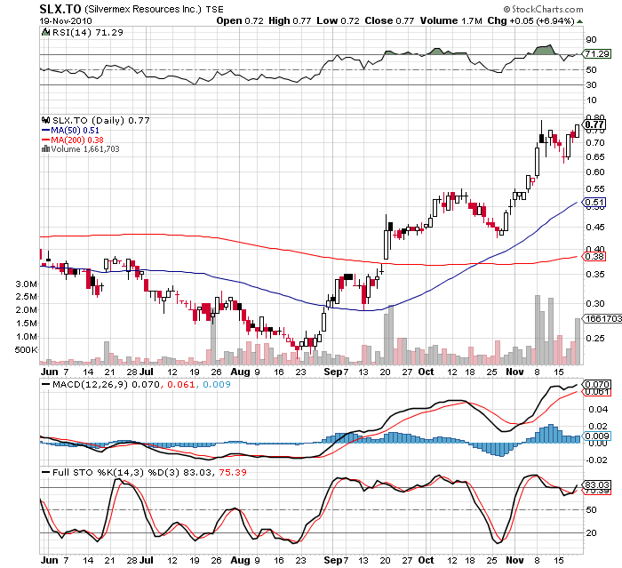Select the red MA(200) legend line swatch
Image resolution: width=622 pixels, height=568 pixels.
tap(44, 140)
